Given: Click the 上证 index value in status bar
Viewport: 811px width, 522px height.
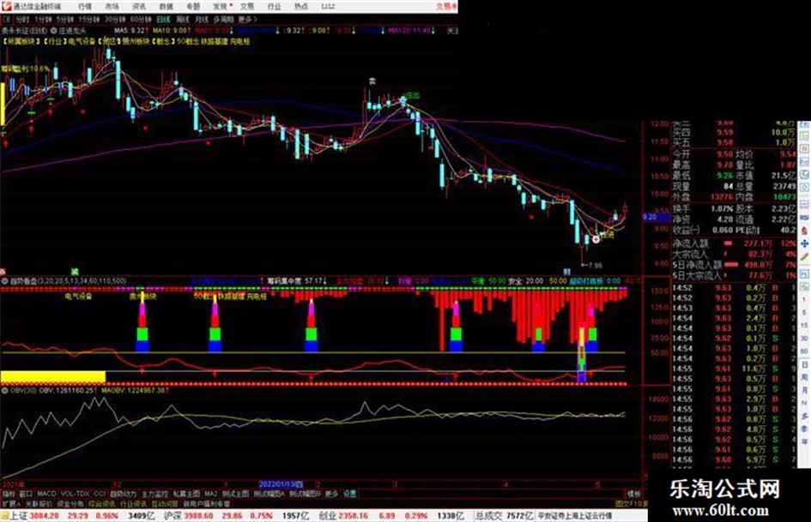Looking at the screenshot, I should tap(44, 516).
